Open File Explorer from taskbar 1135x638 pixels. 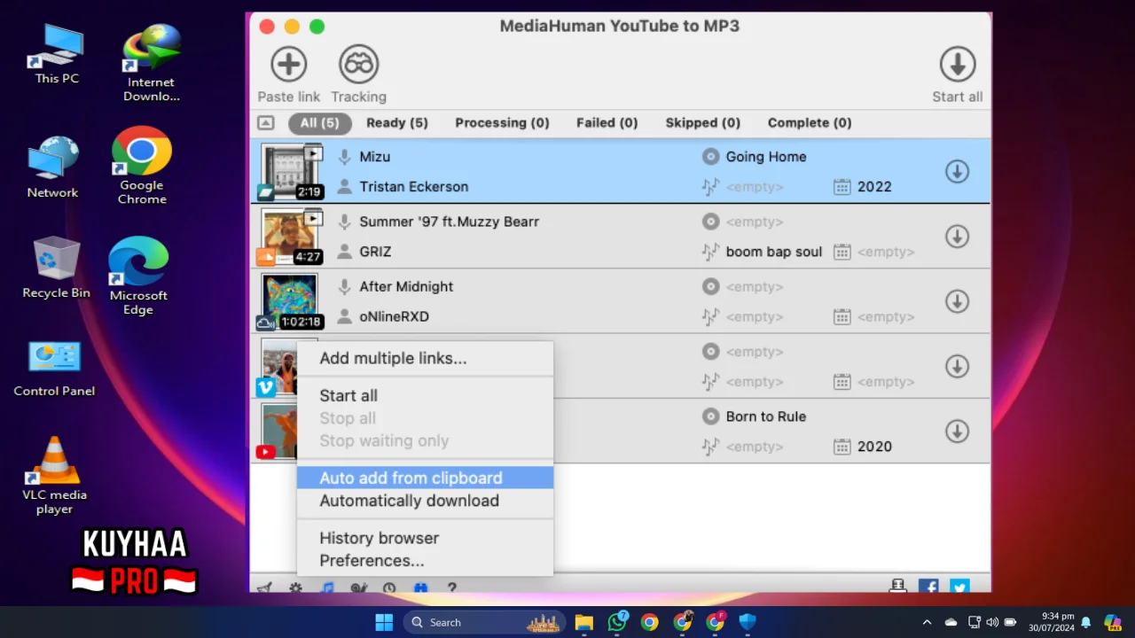583,622
